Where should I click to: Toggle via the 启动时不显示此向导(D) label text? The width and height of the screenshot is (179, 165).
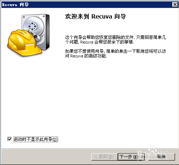(36, 139)
